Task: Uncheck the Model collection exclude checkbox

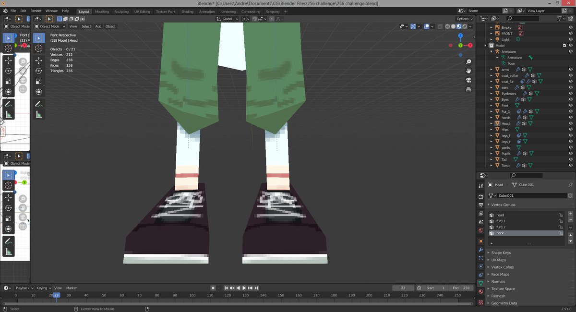Action: point(564,46)
